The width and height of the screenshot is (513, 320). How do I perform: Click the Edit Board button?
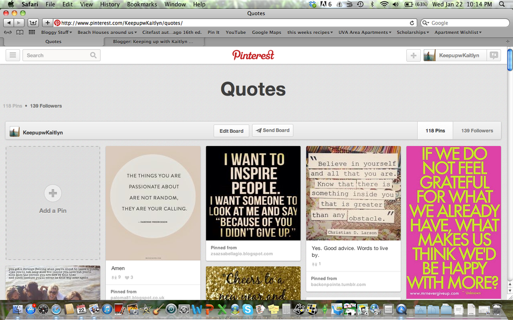pos(231,131)
